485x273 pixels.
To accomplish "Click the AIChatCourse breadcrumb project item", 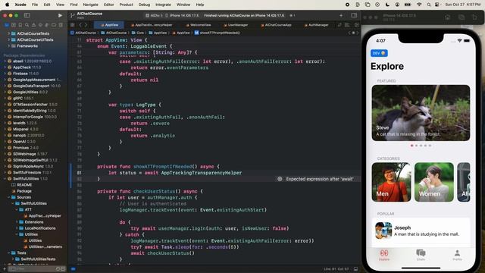I will pyautogui.click(x=83, y=33).
